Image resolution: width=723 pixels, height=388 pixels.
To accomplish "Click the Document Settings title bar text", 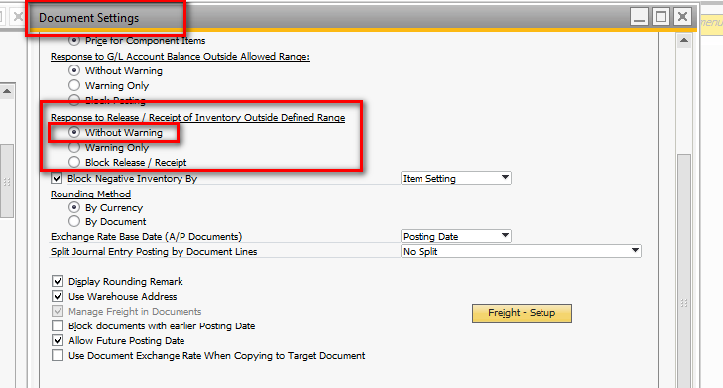I will point(89,18).
